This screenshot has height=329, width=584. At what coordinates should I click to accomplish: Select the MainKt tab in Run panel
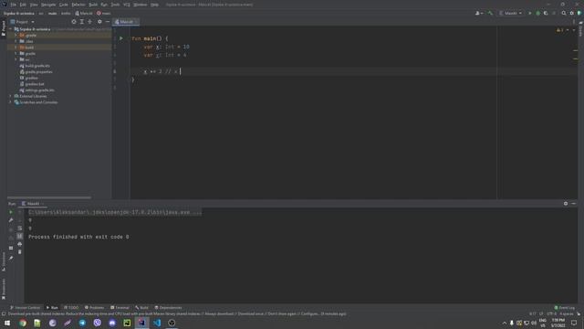pyautogui.click(x=33, y=203)
